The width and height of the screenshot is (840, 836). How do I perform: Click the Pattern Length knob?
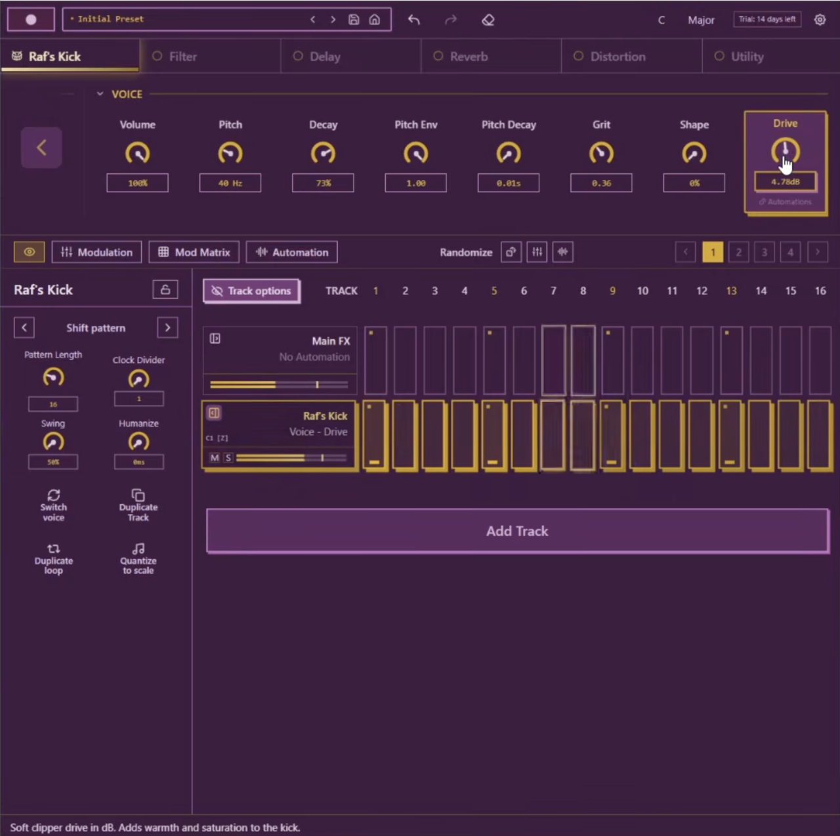[x=53, y=377]
